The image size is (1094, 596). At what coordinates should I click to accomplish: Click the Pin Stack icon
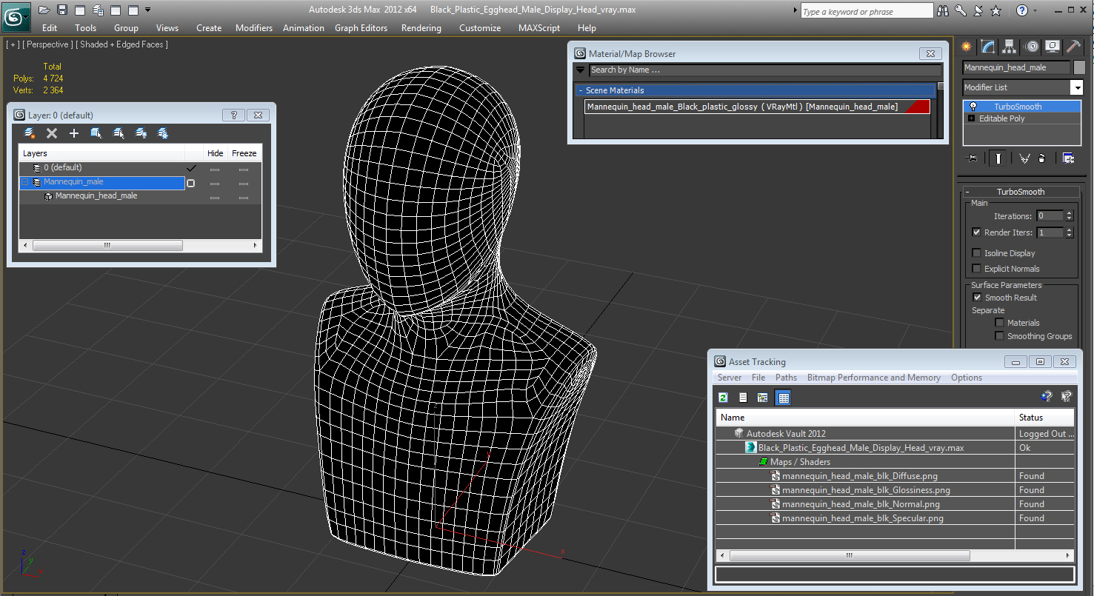tap(973, 158)
